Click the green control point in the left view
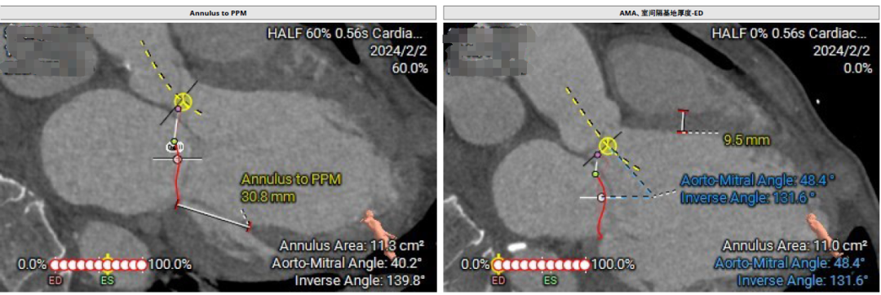This screenshot has width=881, height=295. point(175,141)
